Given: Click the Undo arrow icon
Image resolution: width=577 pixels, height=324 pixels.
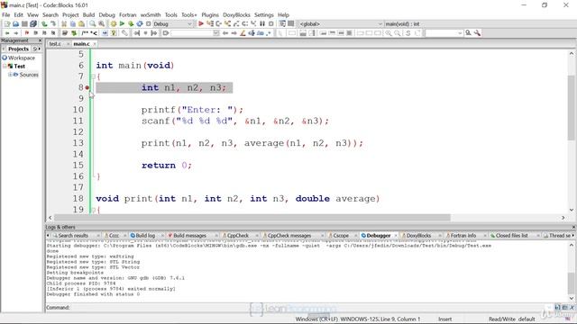Looking at the screenshot, I should [44, 24].
